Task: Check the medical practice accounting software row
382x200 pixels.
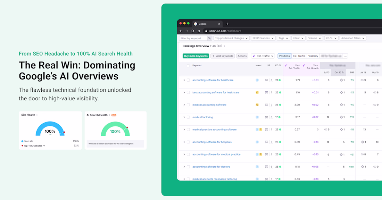Action: [188, 130]
